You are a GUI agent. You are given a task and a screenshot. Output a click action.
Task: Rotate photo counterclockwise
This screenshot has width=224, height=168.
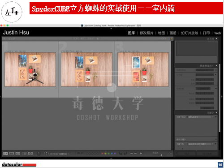[x=121, y=153]
